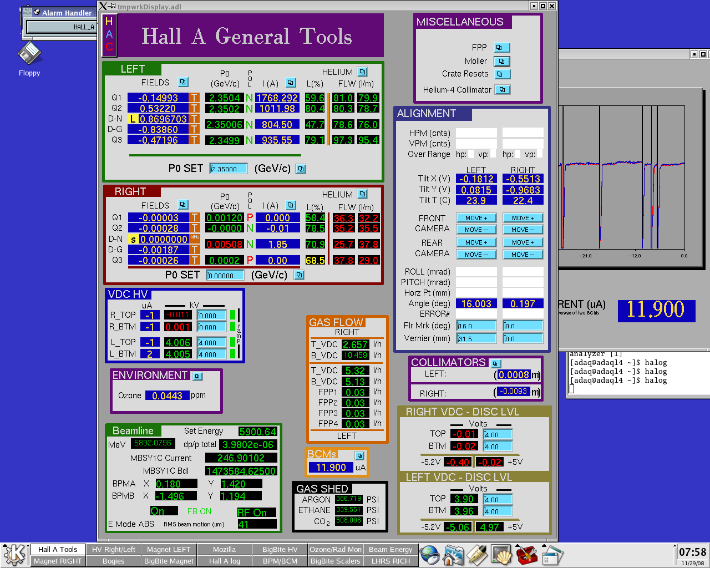Image resolution: width=710 pixels, height=568 pixels.
Task: Click the 11.900 BCM current readout
Action: tap(331, 468)
